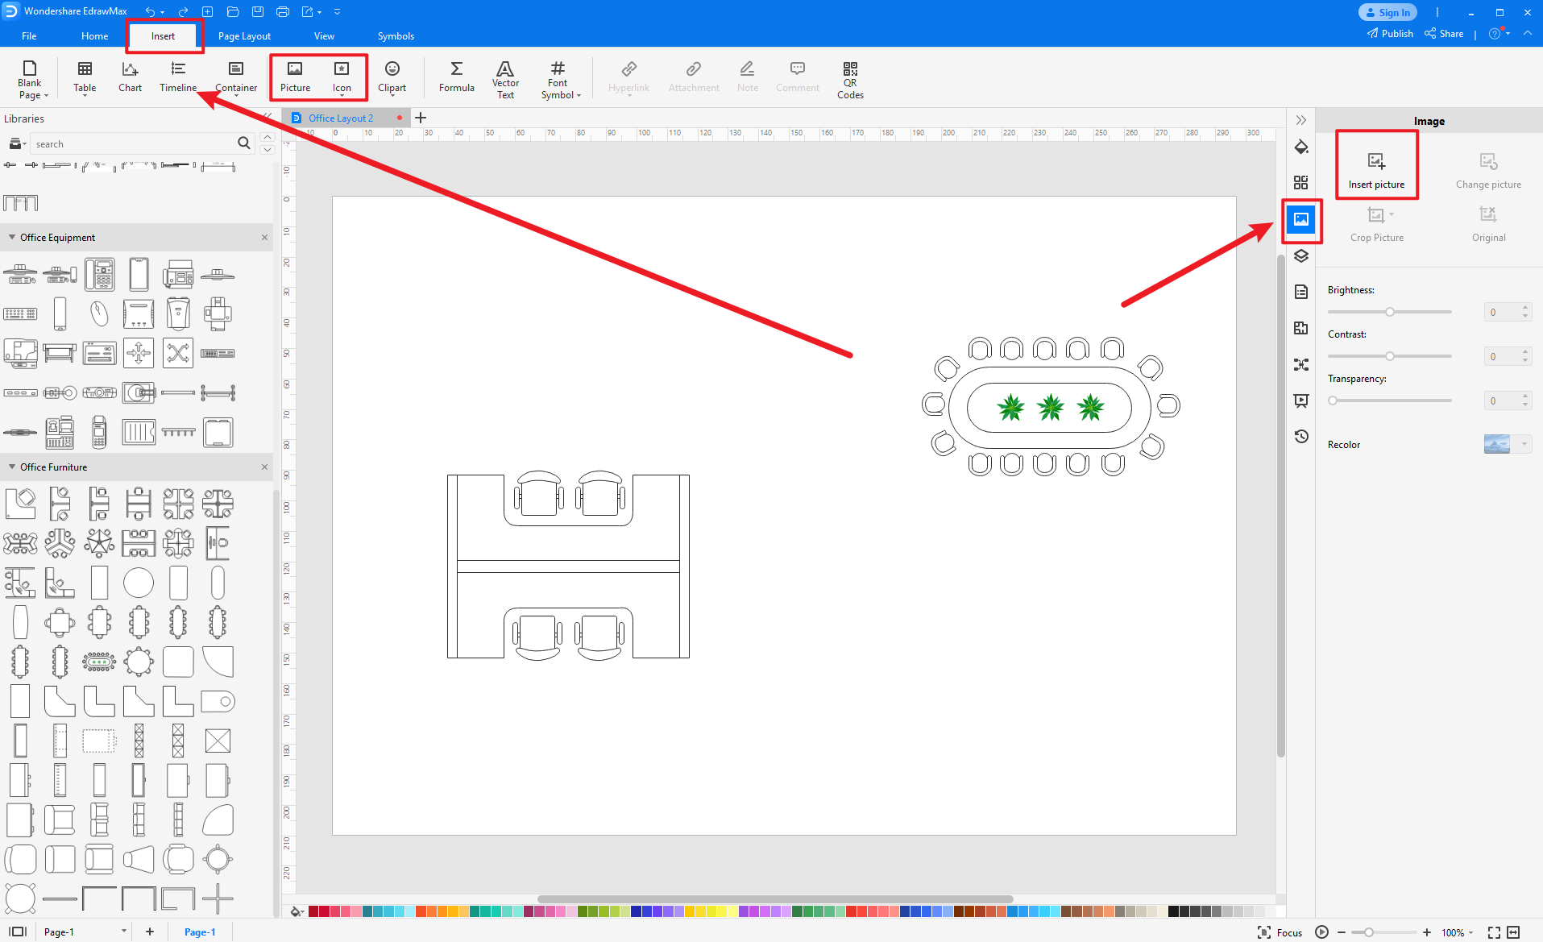Viewport: 1543px width, 942px height.
Task: Open the QR Codes tool
Action: point(850,78)
